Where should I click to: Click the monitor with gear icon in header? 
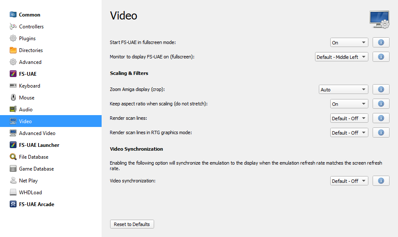tap(379, 20)
